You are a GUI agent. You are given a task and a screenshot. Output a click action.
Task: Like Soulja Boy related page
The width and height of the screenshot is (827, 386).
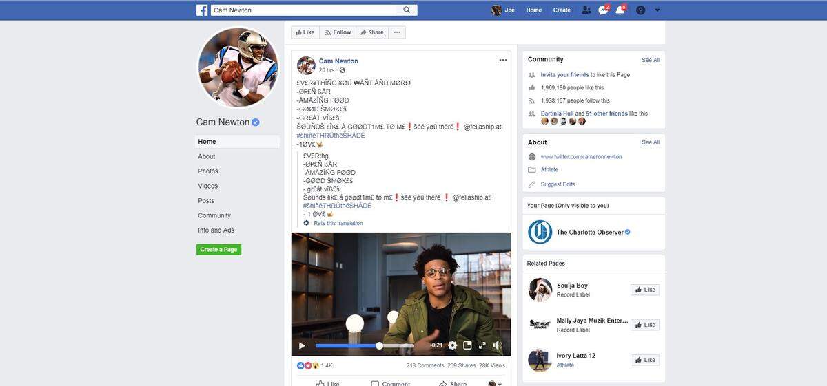coord(645,290)
